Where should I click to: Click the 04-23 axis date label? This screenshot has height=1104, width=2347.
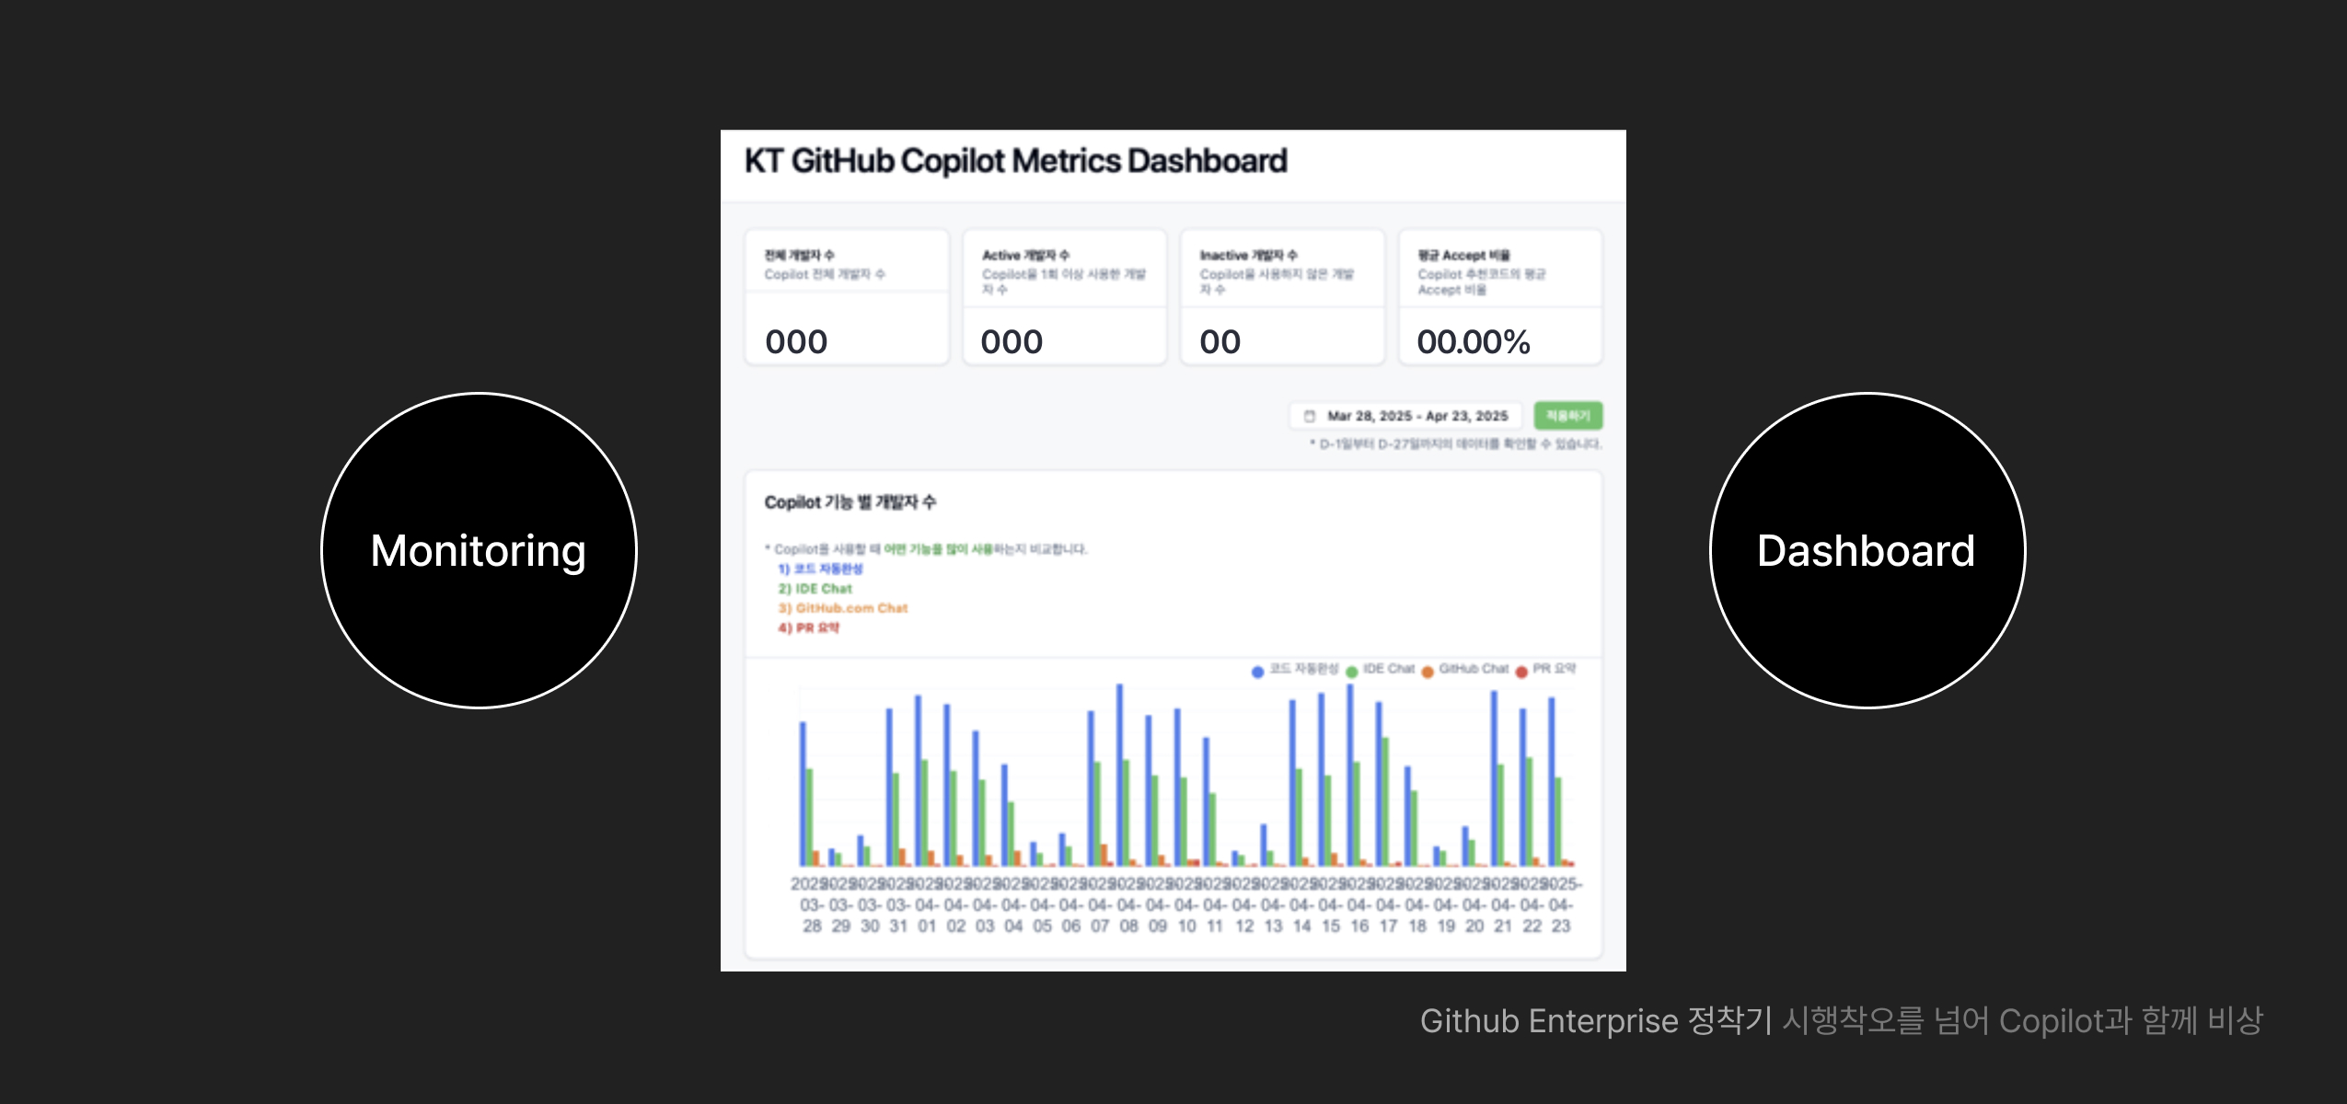tap(1561, 905)
